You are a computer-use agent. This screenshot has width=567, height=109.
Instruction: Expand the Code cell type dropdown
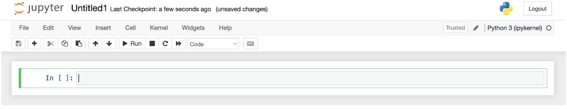click(x=213, y=44)
